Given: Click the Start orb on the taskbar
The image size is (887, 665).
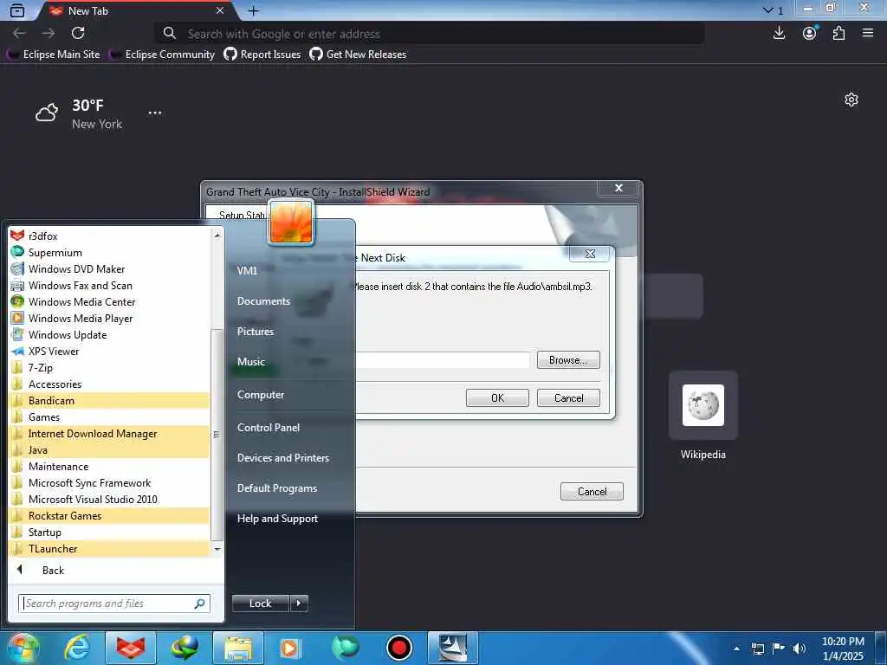Looking at the screenshot, I should 23,648.
